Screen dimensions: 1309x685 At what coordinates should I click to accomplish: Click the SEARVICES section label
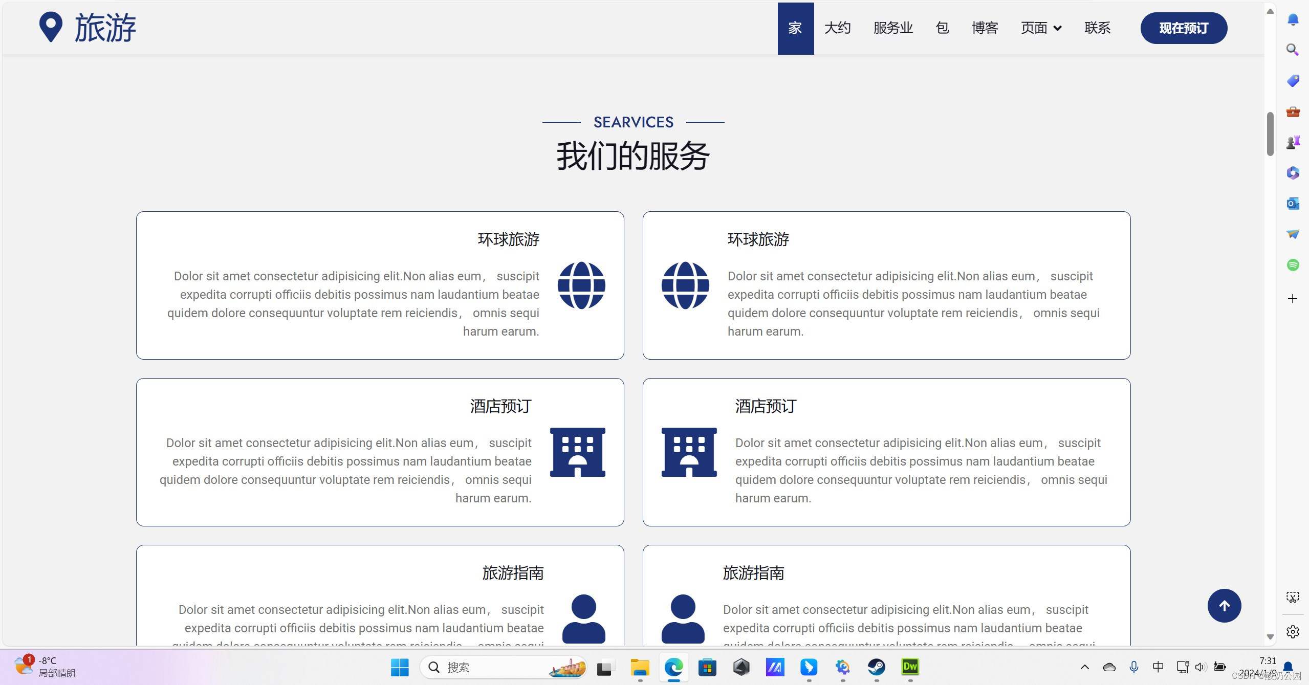pyautogui.click(x=634, y=122)
